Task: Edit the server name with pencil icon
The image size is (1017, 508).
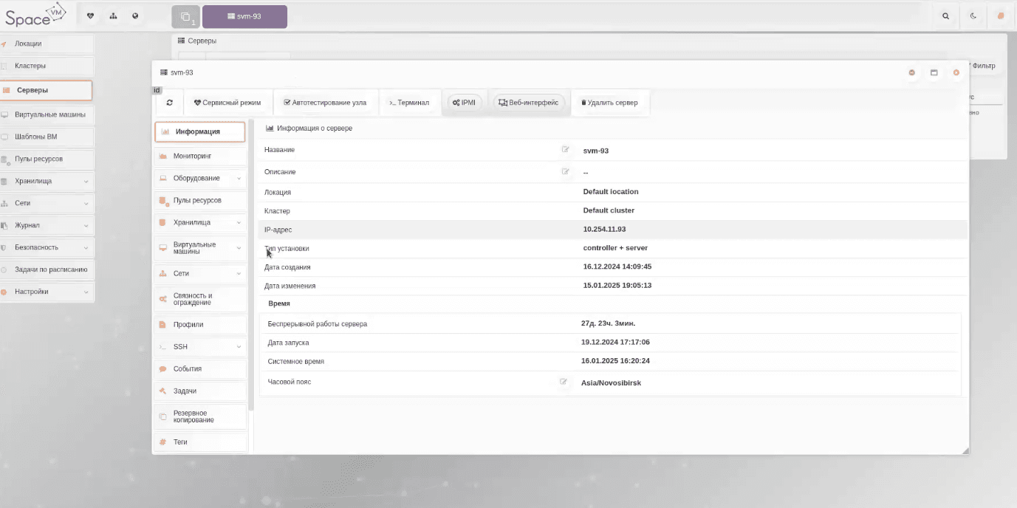Action: (x=565, y=150)
